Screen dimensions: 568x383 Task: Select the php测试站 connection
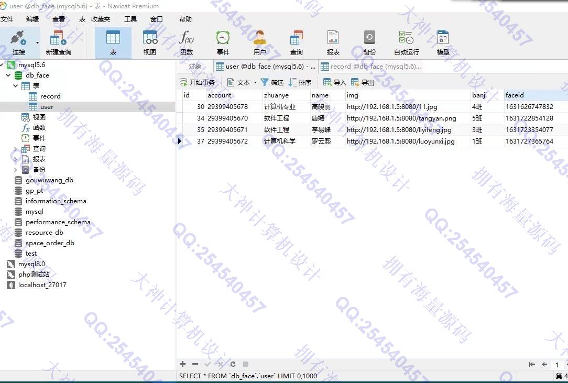pos(34,275)
